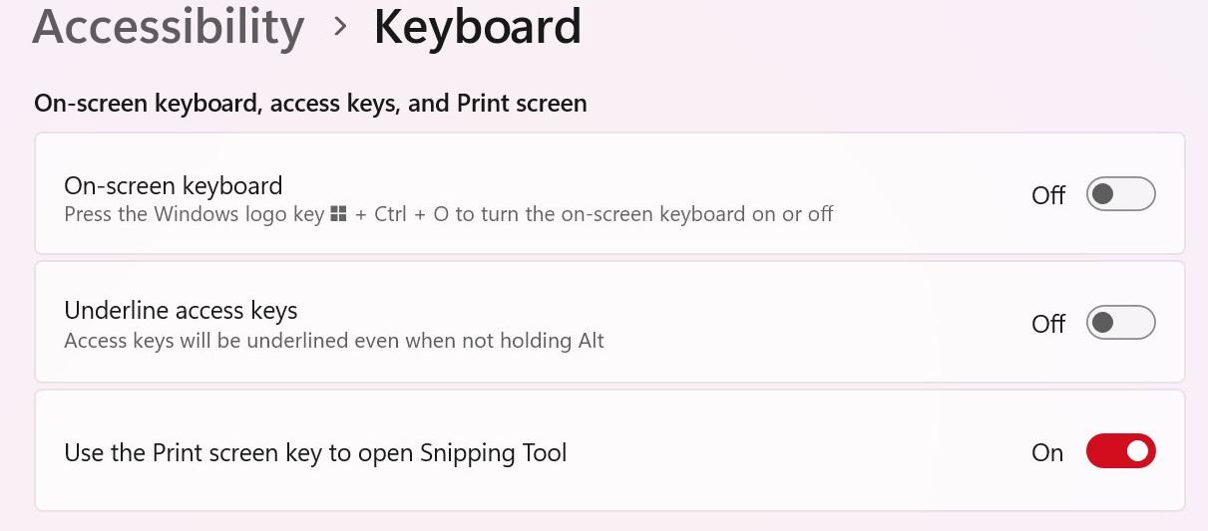Click the access keys Alt description text

click(334, 341)
